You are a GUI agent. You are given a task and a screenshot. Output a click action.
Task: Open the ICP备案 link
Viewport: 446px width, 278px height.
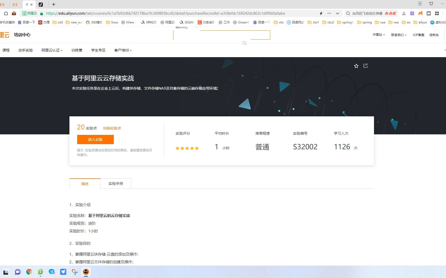418,35
